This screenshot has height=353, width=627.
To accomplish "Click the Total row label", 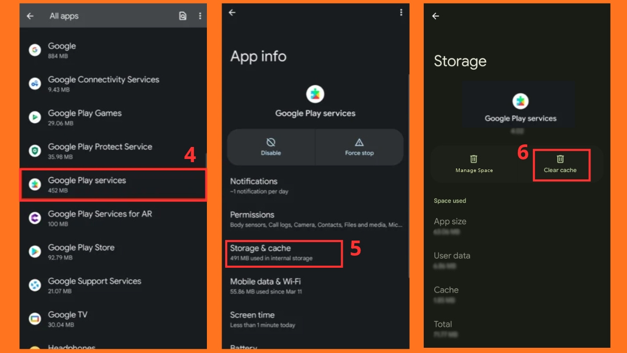I will [x=443, y=324].
